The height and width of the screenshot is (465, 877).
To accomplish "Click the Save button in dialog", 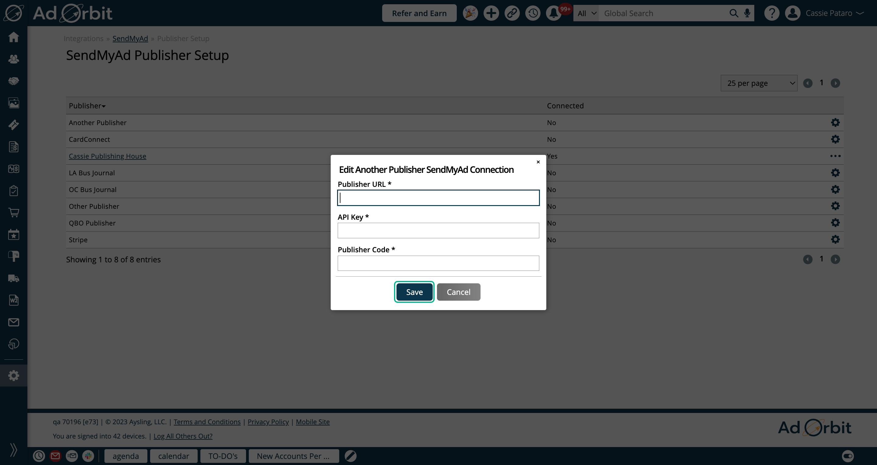I will 414,292.
